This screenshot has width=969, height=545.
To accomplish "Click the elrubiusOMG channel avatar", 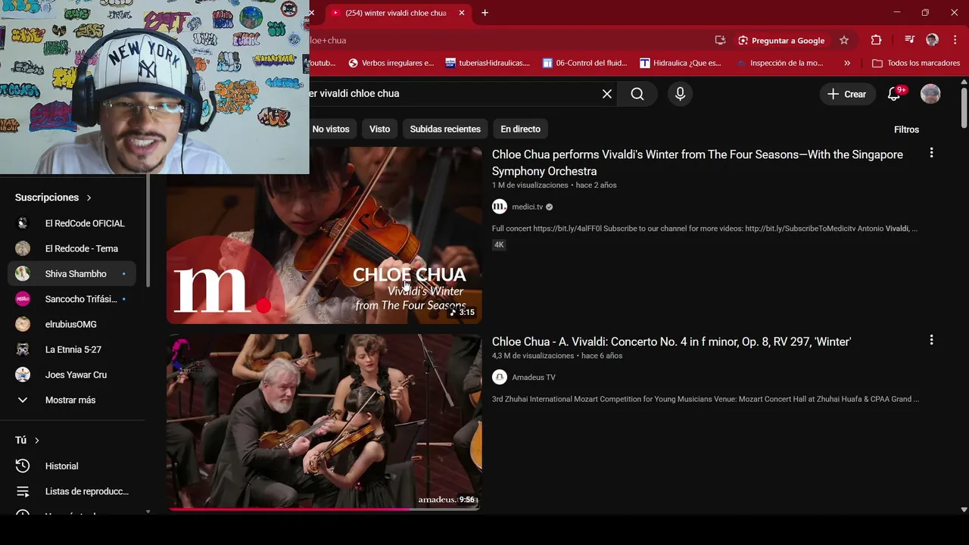I will pos(23,324).
